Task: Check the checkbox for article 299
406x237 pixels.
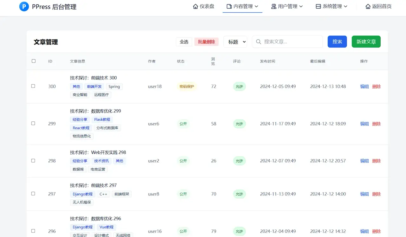Action: tap(33, 124)
